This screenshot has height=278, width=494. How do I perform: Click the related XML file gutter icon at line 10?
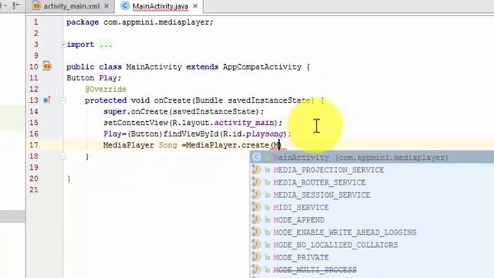47,66
